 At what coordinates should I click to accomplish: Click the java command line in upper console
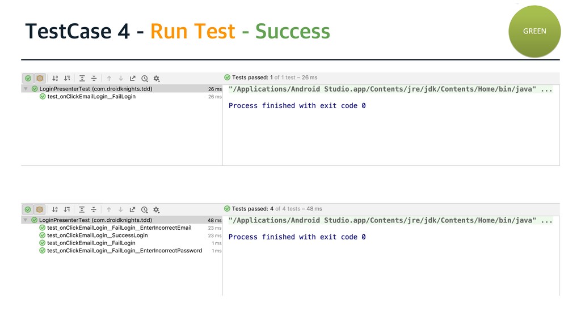click(x=390, y=89)
